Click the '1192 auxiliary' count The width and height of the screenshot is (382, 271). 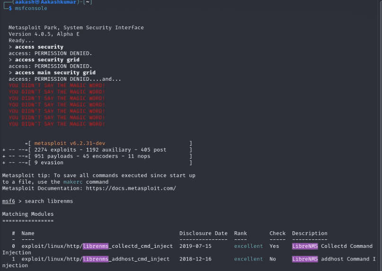(108, 150)
